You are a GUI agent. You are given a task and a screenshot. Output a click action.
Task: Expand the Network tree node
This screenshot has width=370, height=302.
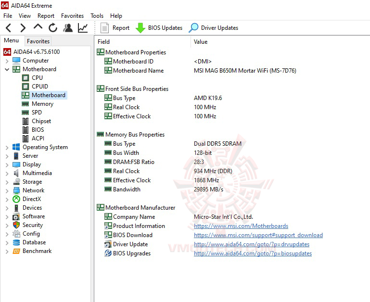click(x=7, y=190)
